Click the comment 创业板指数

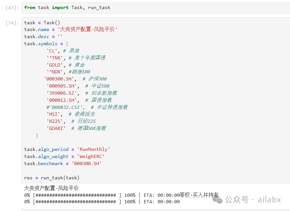click(x=104, y=93)
